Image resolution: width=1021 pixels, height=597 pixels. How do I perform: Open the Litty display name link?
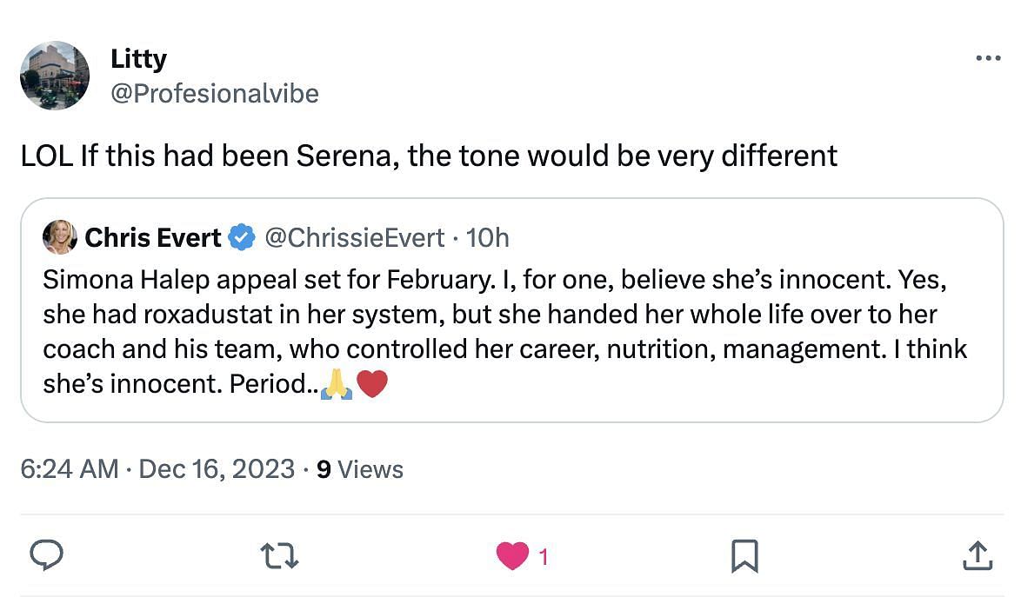point(138,58)
